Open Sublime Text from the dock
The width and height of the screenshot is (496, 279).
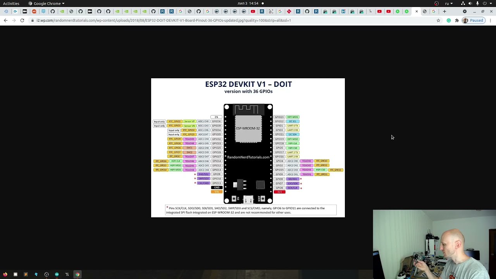pyautogui.click(x=26, y=274)
